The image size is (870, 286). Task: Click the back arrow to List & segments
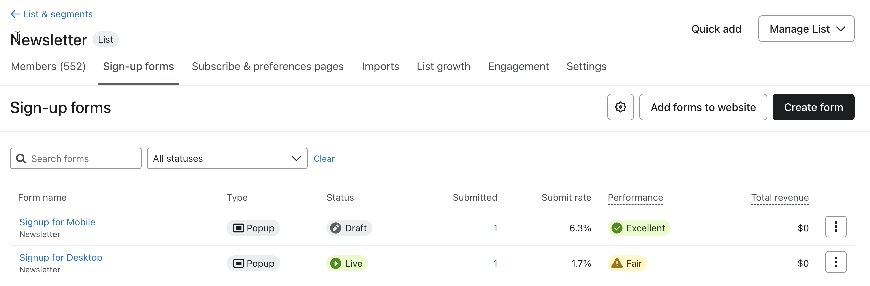[x=15, y=14]
